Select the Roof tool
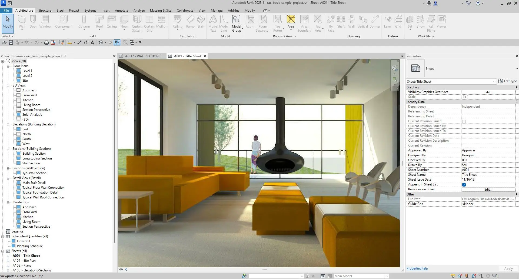The width and height of the screenshot is (519, 279). coord(99,22)
